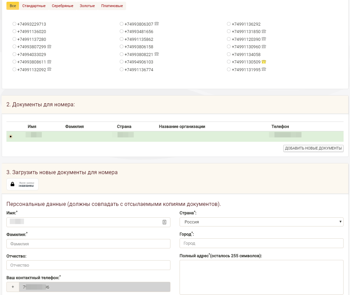Viewport: 350px width, 295px height.
Task: Click the phone icon beside +74991130960
Action: coord(264,46)
